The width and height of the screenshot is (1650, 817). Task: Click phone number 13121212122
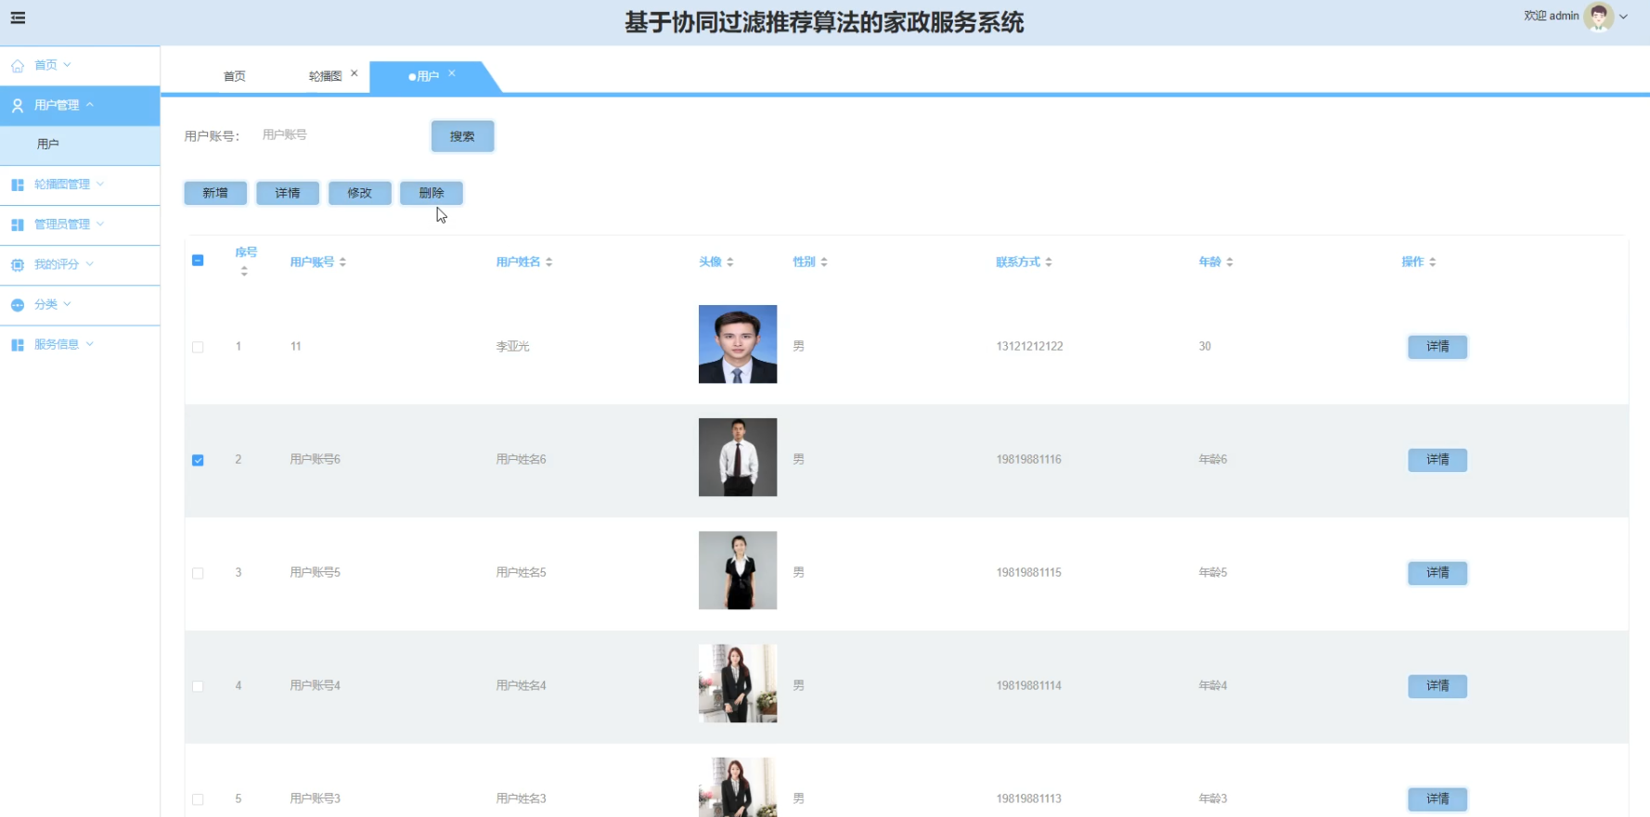(1029, 347)
